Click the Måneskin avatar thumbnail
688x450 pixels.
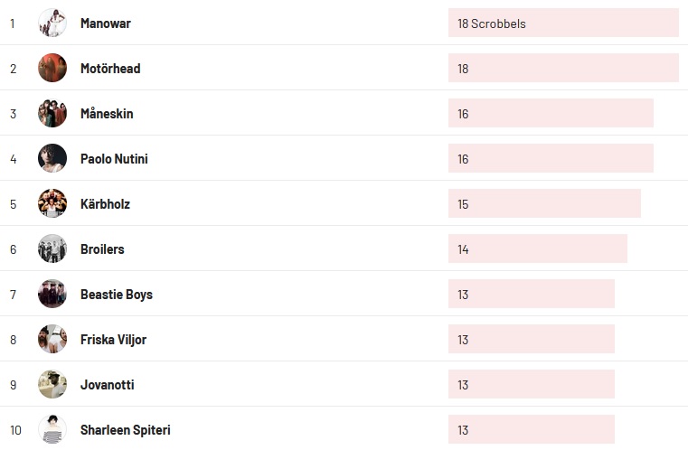click(x=52, y=113)
